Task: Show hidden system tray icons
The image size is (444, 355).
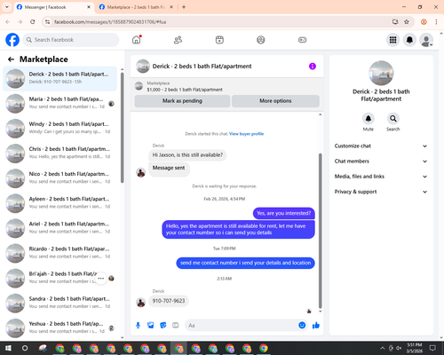Action: click(x=382, y=348)
